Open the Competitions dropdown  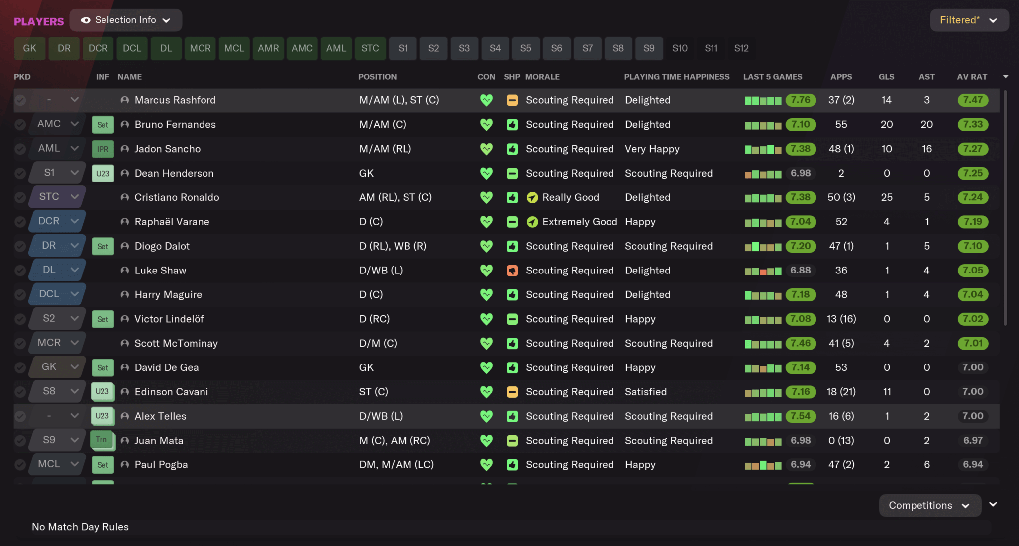930,505
